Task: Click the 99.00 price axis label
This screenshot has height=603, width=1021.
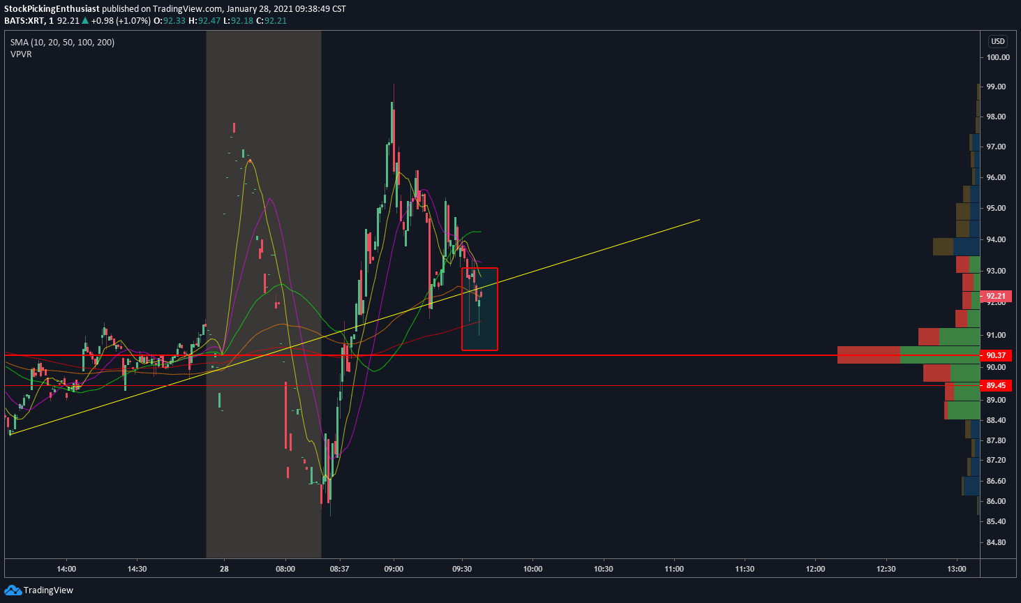Action: point(996,87)
